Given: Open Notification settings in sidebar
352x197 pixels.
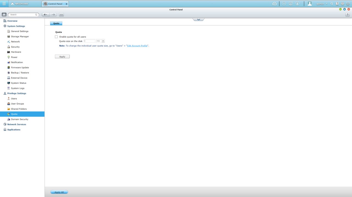Looking at the screenshot, I should click(x=17, y=62).
